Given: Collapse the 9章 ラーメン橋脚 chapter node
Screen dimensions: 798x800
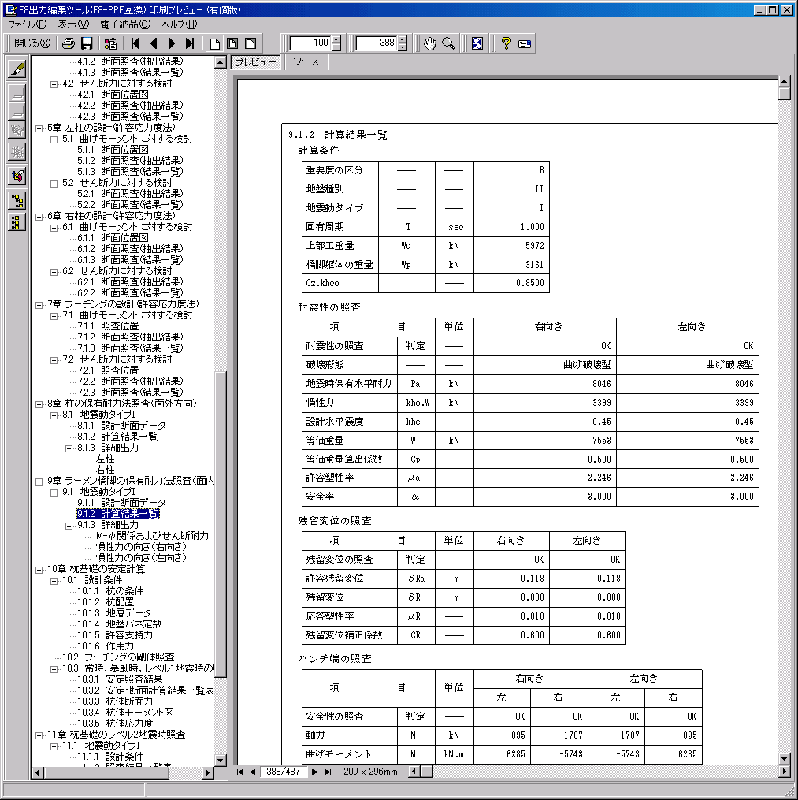Looking at the screenshot, I should [x=39, y=482].
